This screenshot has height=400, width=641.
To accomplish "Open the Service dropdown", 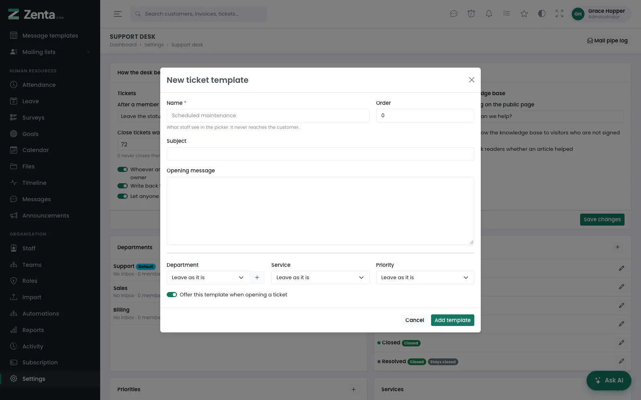I will pyautogui.click(x=320, y=278).
